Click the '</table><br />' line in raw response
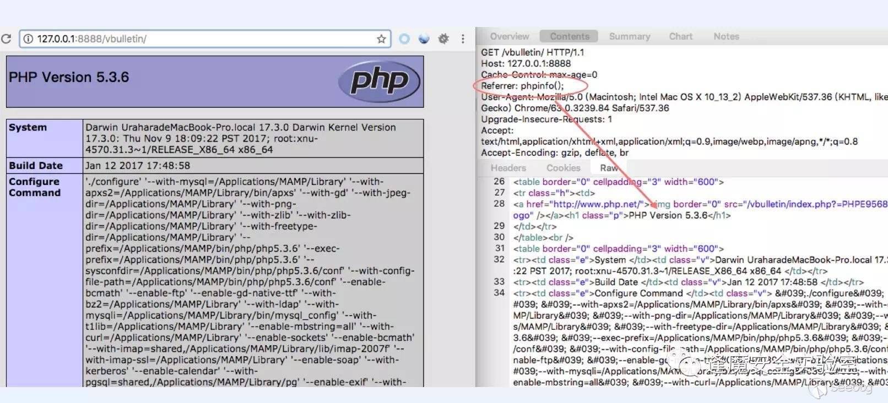 point(544,237)
